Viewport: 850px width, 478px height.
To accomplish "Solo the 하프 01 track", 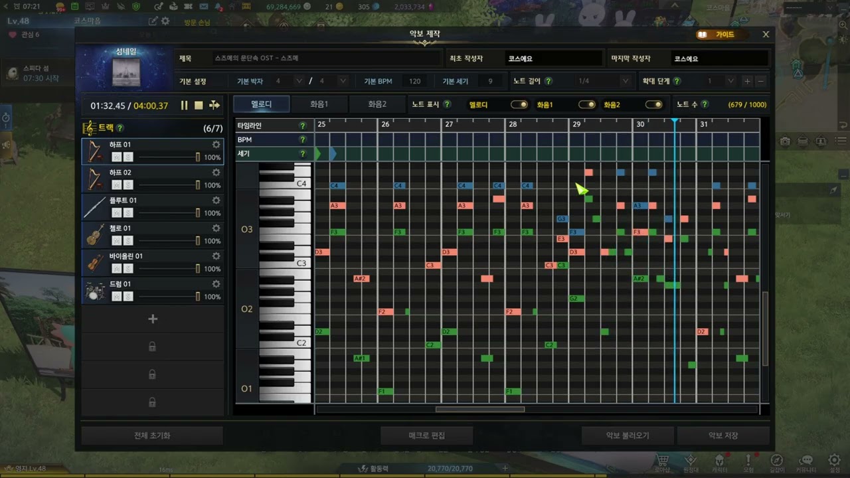I will [x=128, y=157].
